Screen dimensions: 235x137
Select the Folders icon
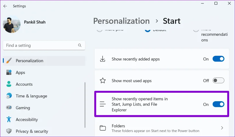pos(103,128)
